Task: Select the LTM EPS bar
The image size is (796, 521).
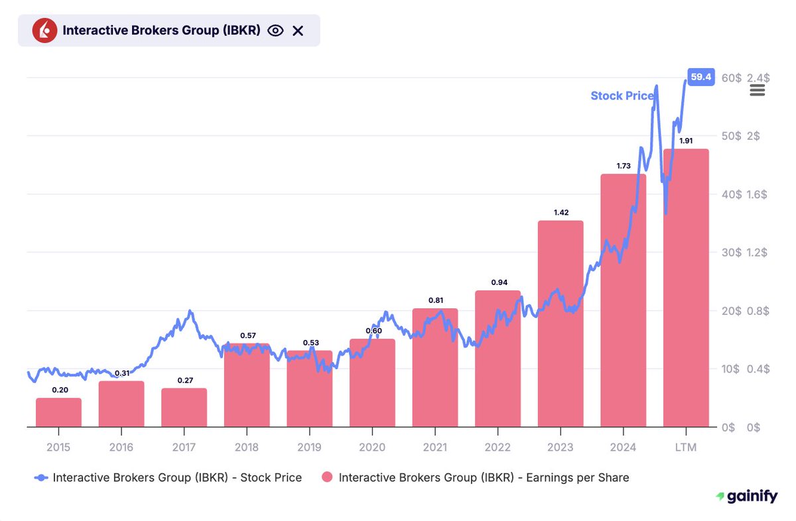Action: click(x=686, y=288)
